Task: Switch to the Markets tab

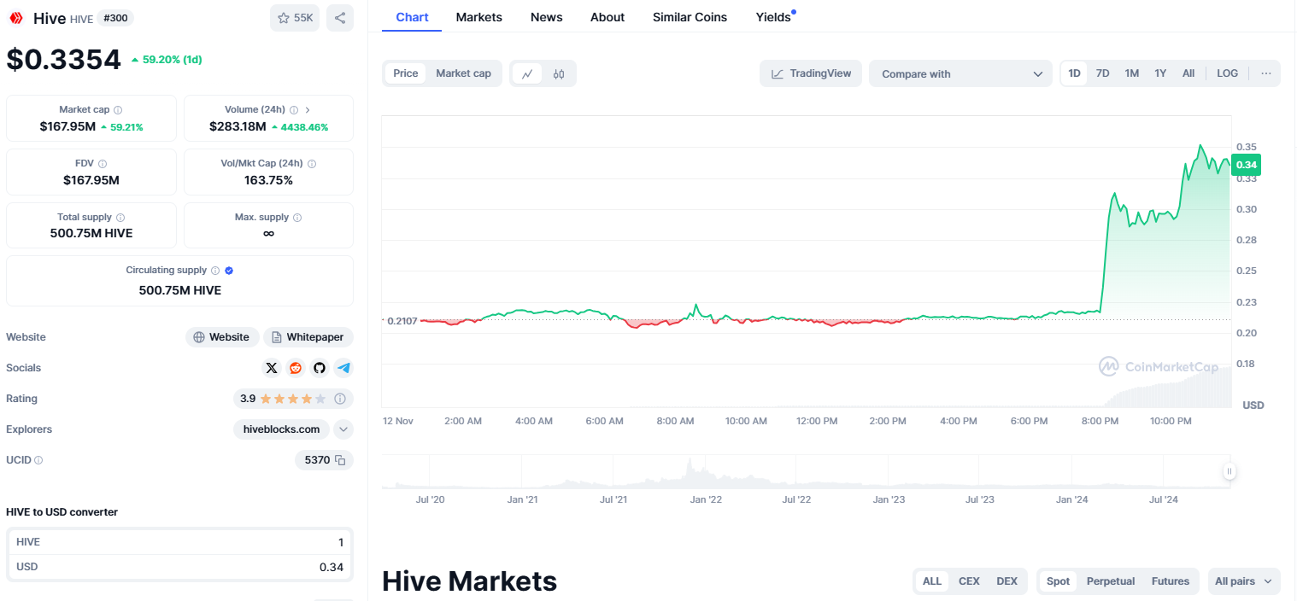Action: click(x=478, y=17)
